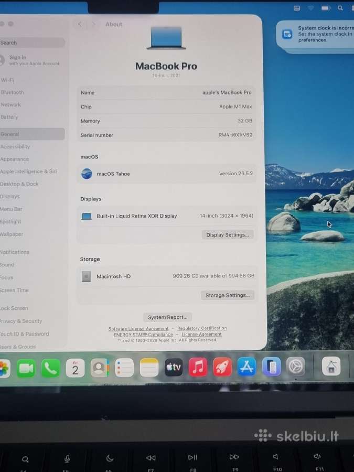Click the Apple M1 Max chip value
This screenshot has height=472, width=354.
pos(235,106)
